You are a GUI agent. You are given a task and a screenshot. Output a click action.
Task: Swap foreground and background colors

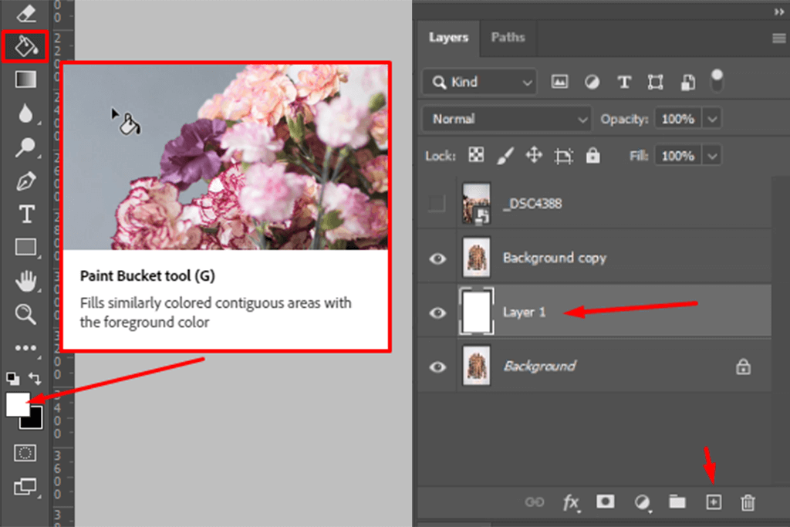click(35, 378)
